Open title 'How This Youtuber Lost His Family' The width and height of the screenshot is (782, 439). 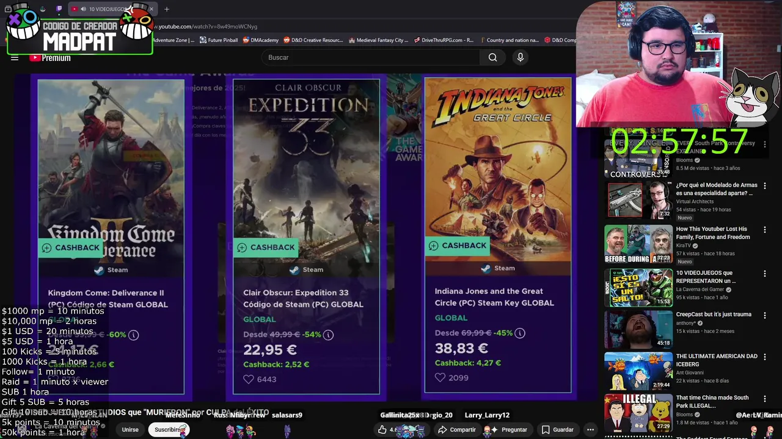(713, 233)
